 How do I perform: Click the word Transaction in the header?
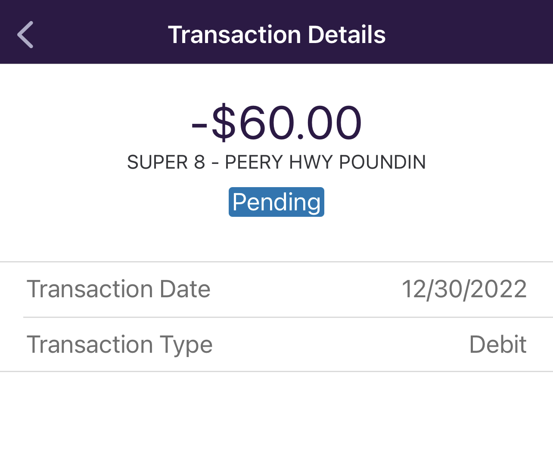(234, 34)
